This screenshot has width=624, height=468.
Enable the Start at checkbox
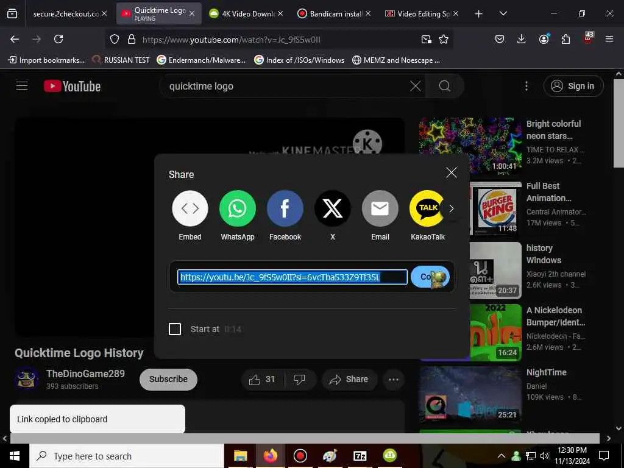(175, 329)
